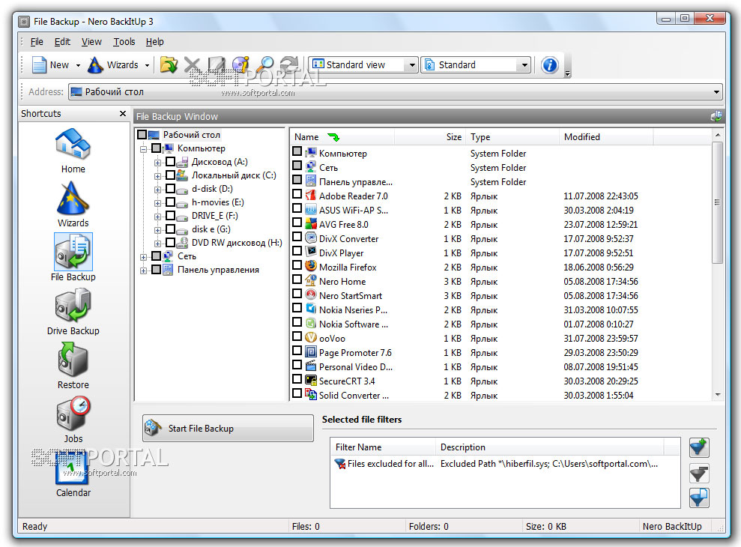Click the file list vertical scrollbar thumb

[717, 202]
